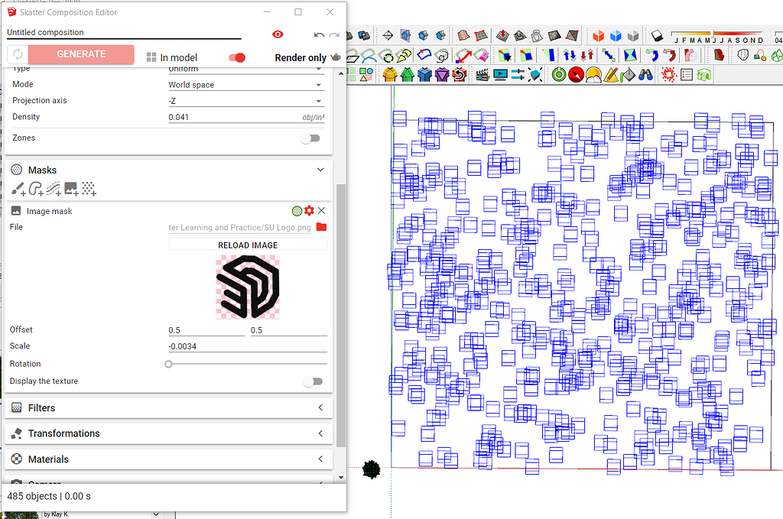Screen dimensions: 783x519
Task: Turn on Display the texture
Action: pyautogui.click(x=312, y=381)
